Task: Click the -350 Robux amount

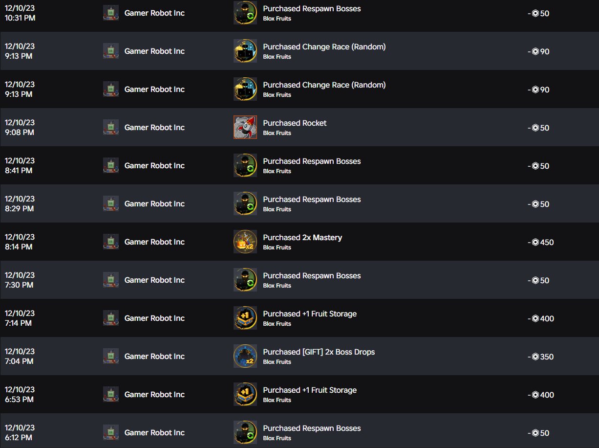Action: pos(541,357)
